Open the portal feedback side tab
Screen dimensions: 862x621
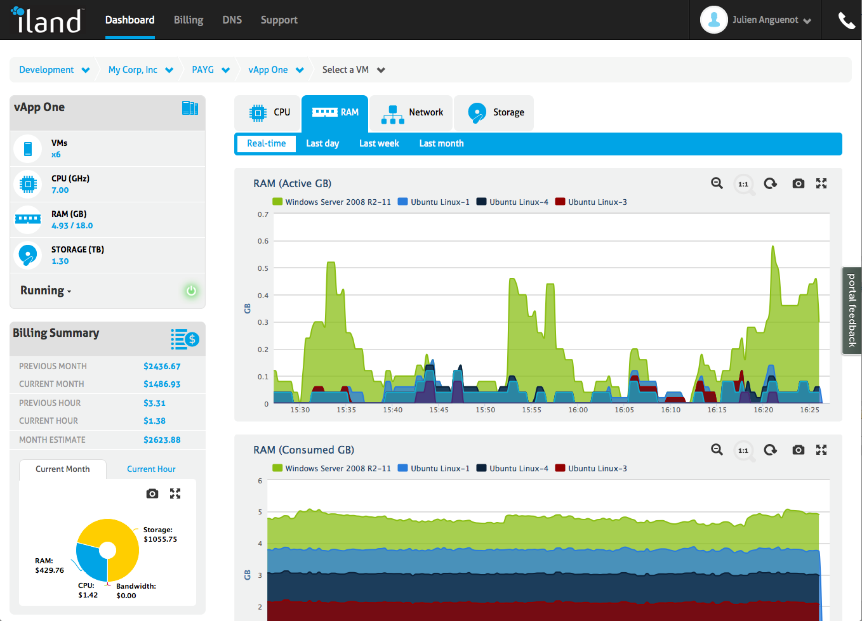852,310
